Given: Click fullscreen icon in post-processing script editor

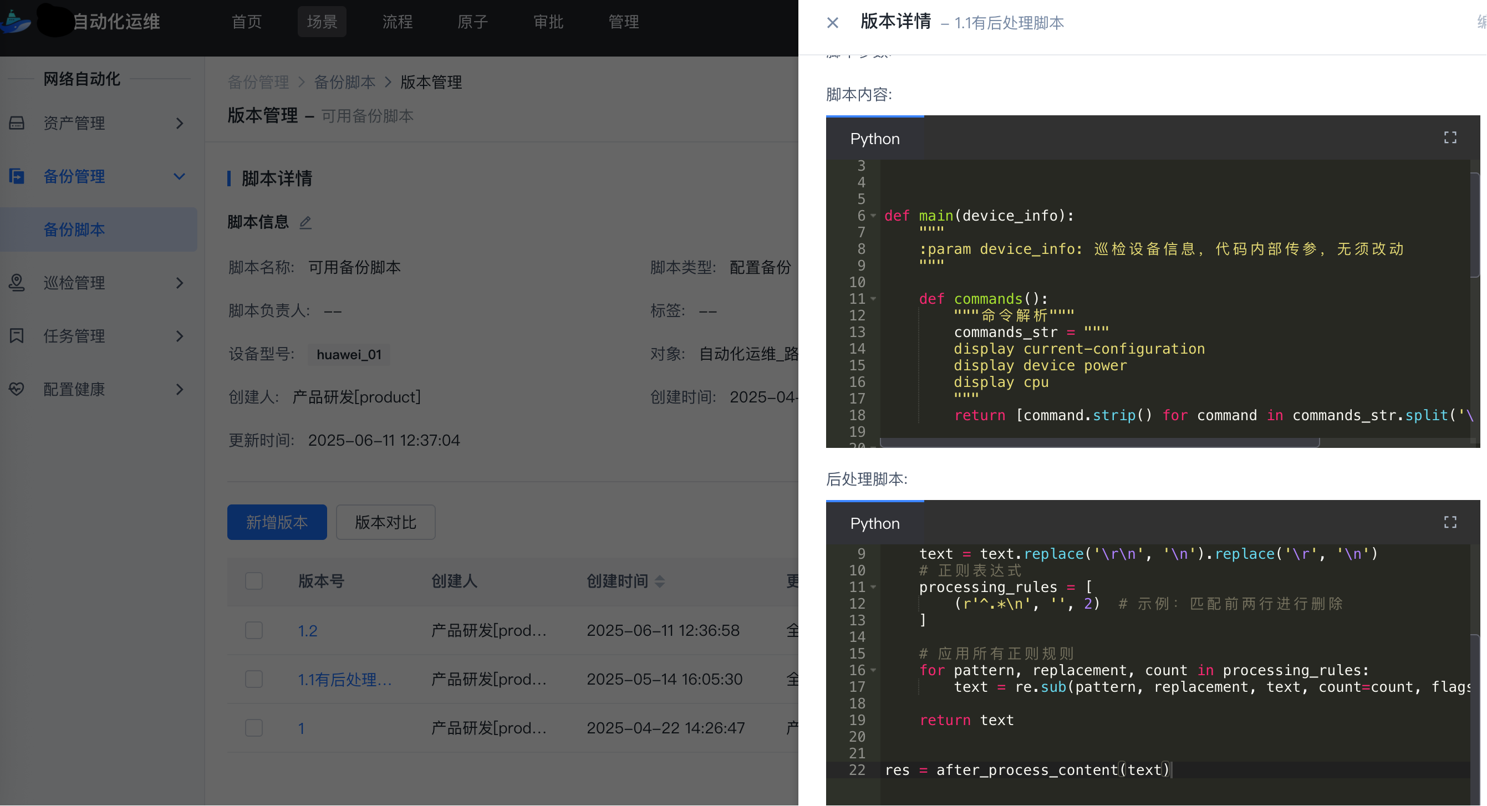Looking at the screenshot, I should [1449, 522].
